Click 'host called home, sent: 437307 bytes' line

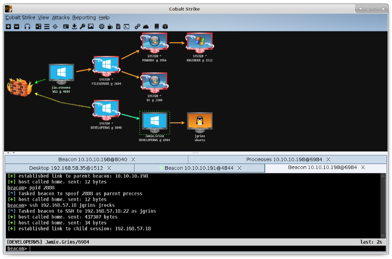pyautogui.click(x=62, y=217)
